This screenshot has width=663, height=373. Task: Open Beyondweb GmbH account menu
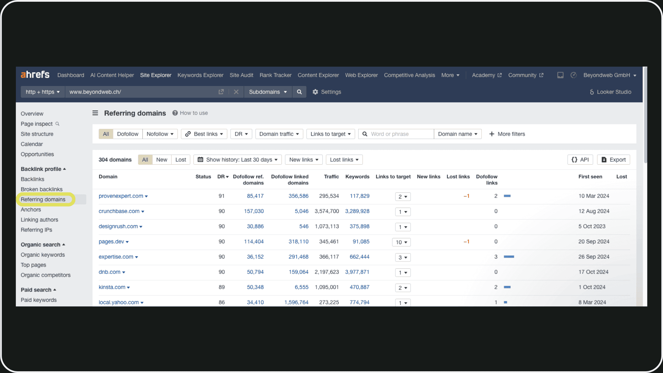pyautogui.click(x=610, y=75)
